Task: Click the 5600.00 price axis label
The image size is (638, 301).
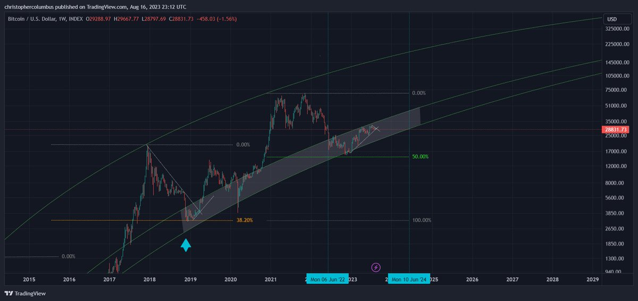Action: click(x=615, y=198)
